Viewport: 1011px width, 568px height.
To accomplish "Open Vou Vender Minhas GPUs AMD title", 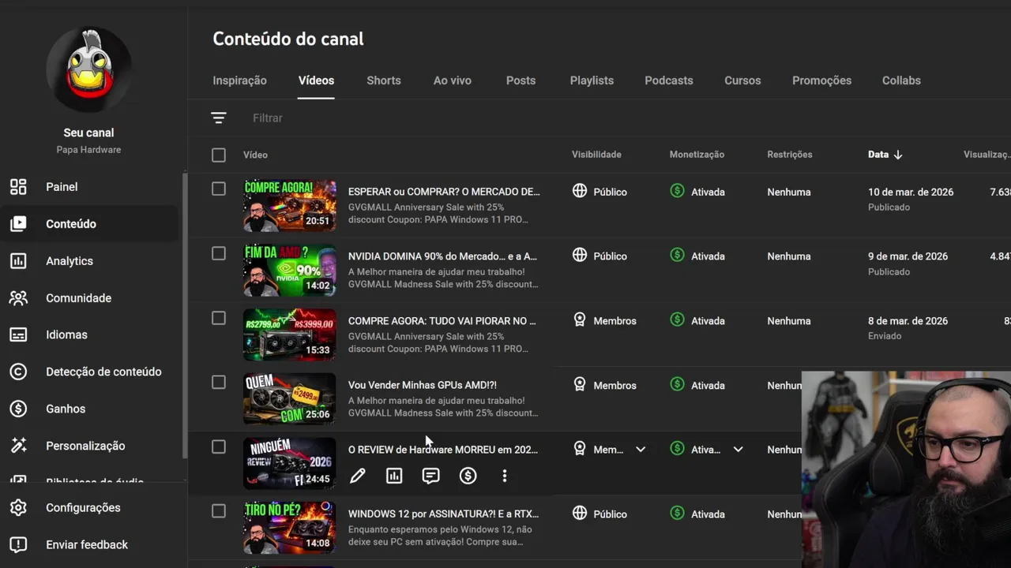I will [x=423, y=385].
